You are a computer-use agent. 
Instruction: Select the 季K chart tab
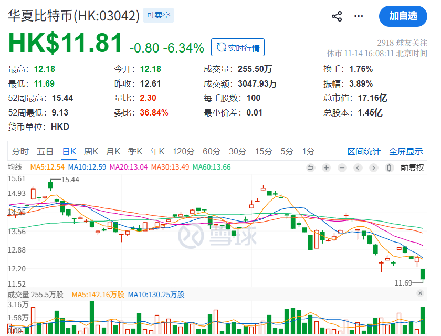(135, 152)
